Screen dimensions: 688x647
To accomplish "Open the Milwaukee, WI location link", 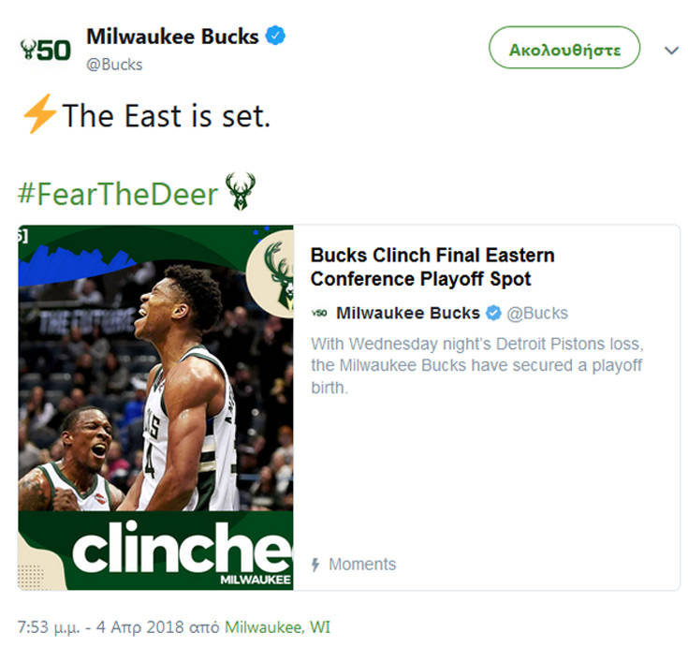I will (x=277, y=626).
